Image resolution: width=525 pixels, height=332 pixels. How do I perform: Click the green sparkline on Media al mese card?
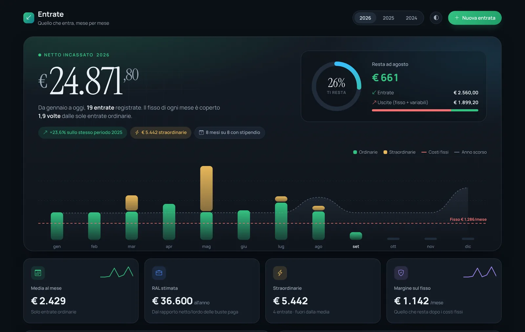[117, 272]
